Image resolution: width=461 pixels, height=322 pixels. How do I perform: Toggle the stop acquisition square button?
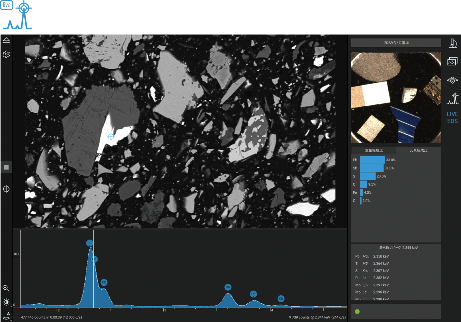pos(6,167)
